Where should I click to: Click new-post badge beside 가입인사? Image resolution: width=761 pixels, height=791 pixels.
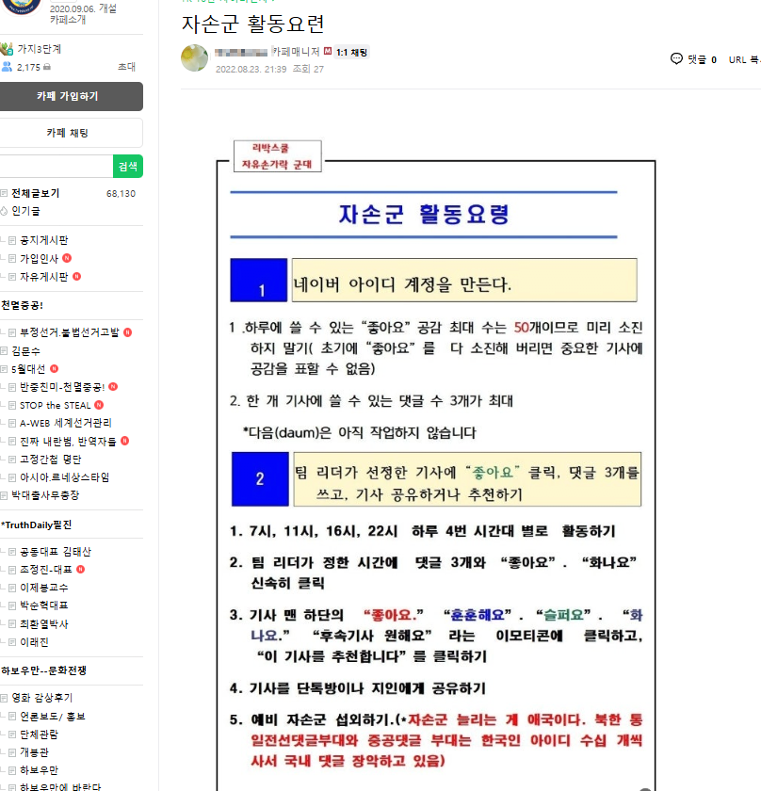(67, 258)
